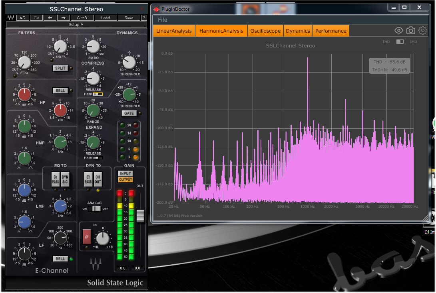The width and height of the screenshot is (436, 293).
Task: Switch to the Performance tab
Action: (x=331, y=31)
